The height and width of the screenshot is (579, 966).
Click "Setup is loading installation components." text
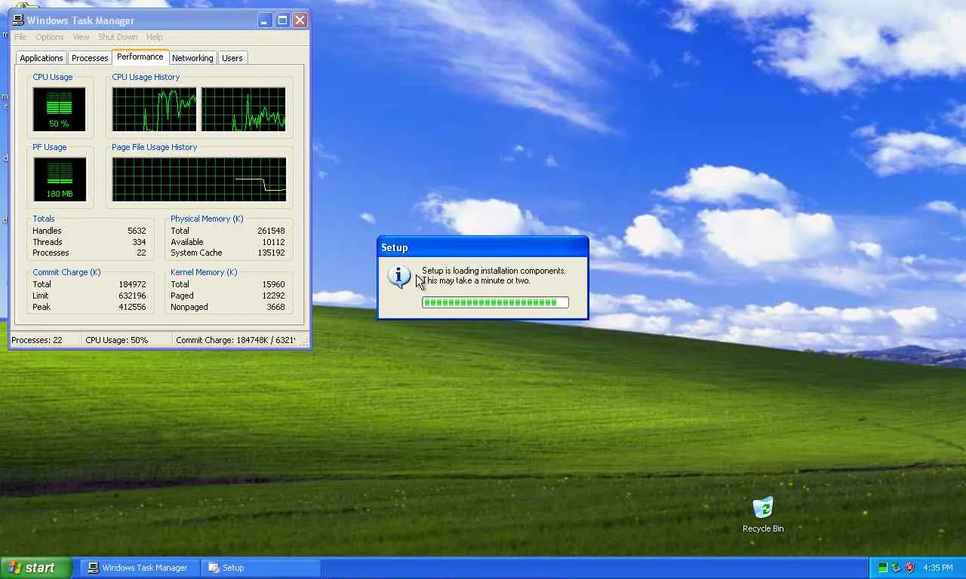494,271
